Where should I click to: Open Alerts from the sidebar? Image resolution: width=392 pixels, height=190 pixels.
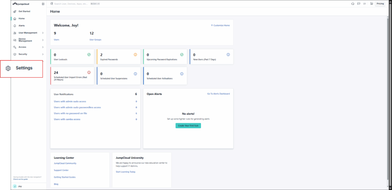tap(21, 26)
